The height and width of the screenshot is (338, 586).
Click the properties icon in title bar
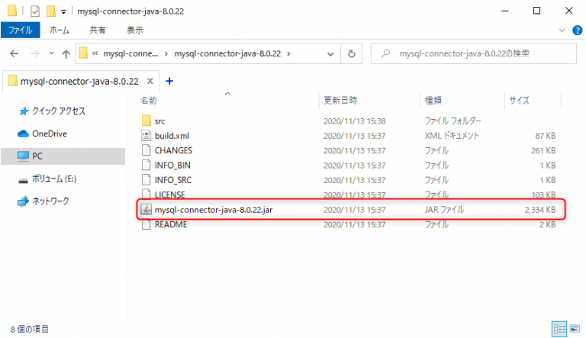pyautogui.click(x=34, y=11)
